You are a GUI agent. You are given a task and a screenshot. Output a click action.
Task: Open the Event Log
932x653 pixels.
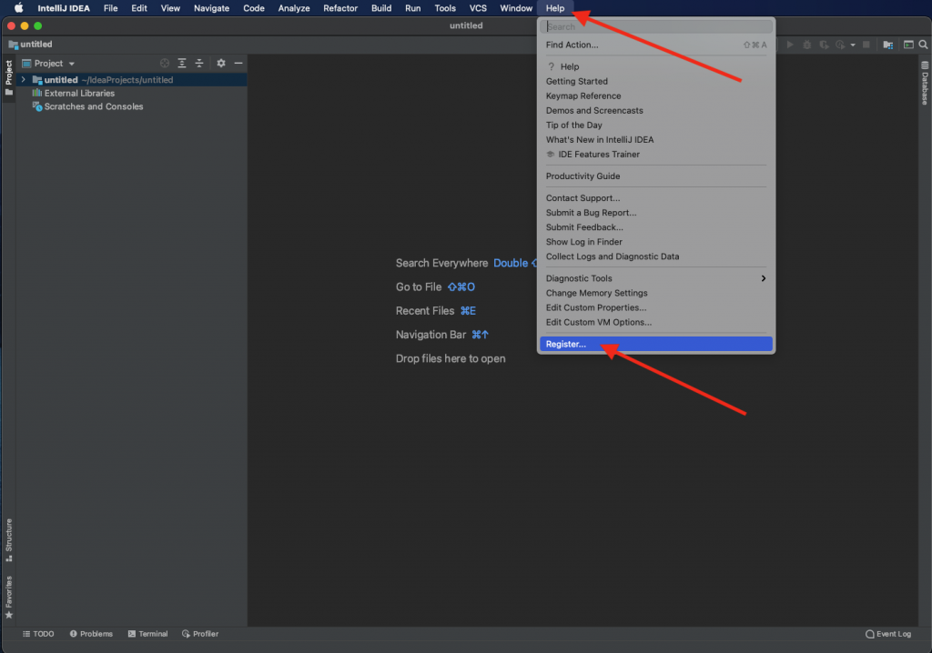click(x=888, y=634)
